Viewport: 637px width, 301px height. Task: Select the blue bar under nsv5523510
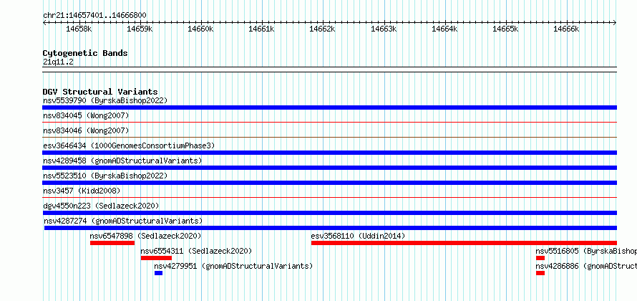pos(329,183)
